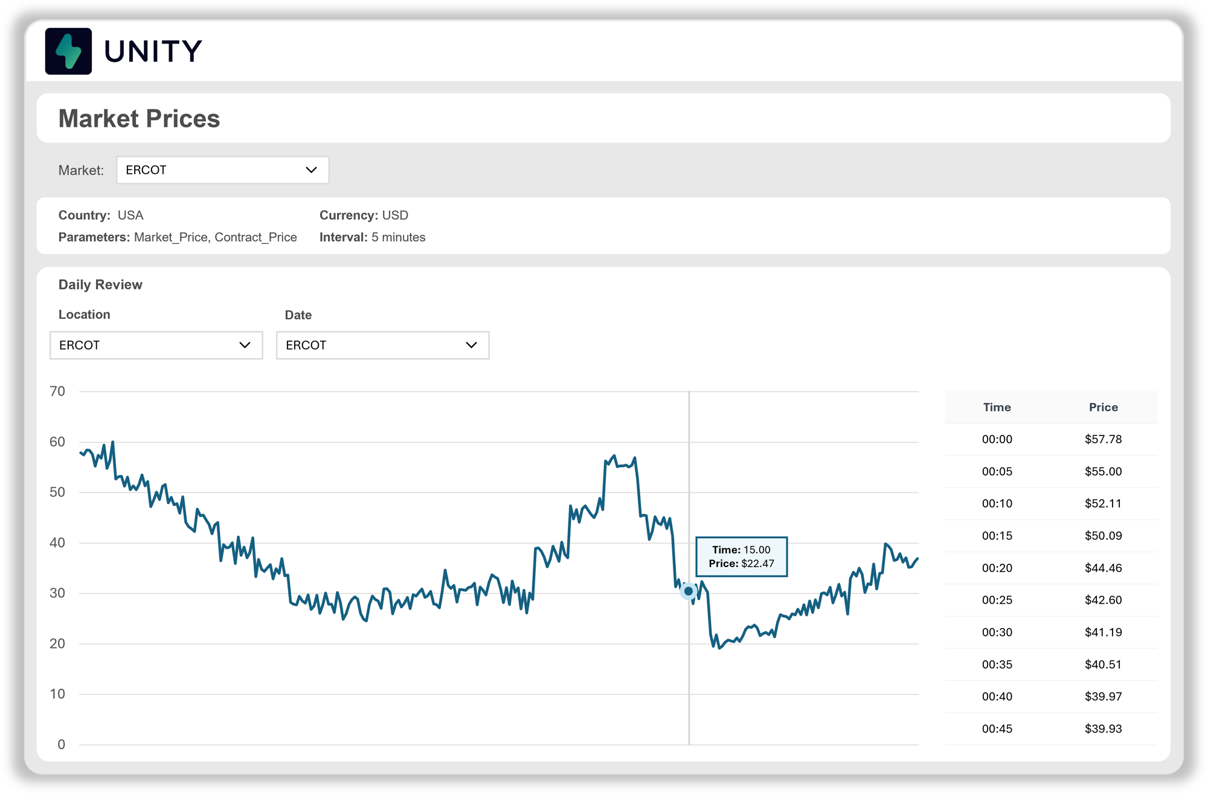Click the Location dropdown chevron arrow
Screen dimensions: 1208x794
point(245,345)
